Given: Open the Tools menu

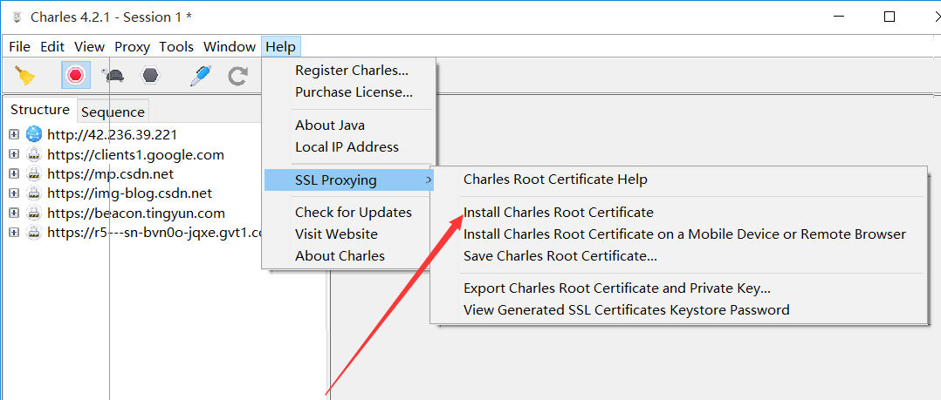Looking at the screenshot, I should point(176,47).
